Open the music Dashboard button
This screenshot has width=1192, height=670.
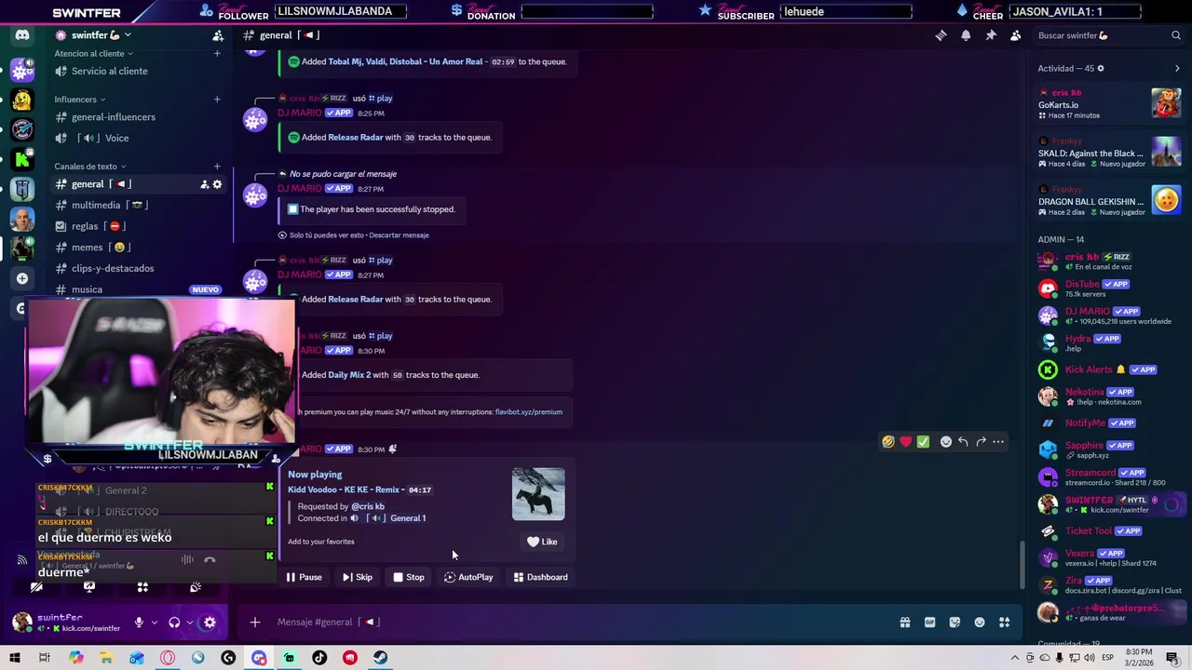(x=540, y=577)
